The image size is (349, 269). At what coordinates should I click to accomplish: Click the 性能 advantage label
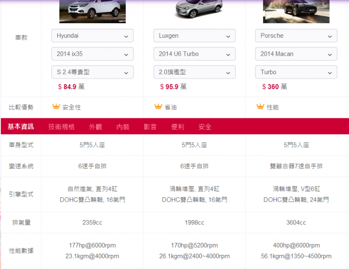click(272, 108)
